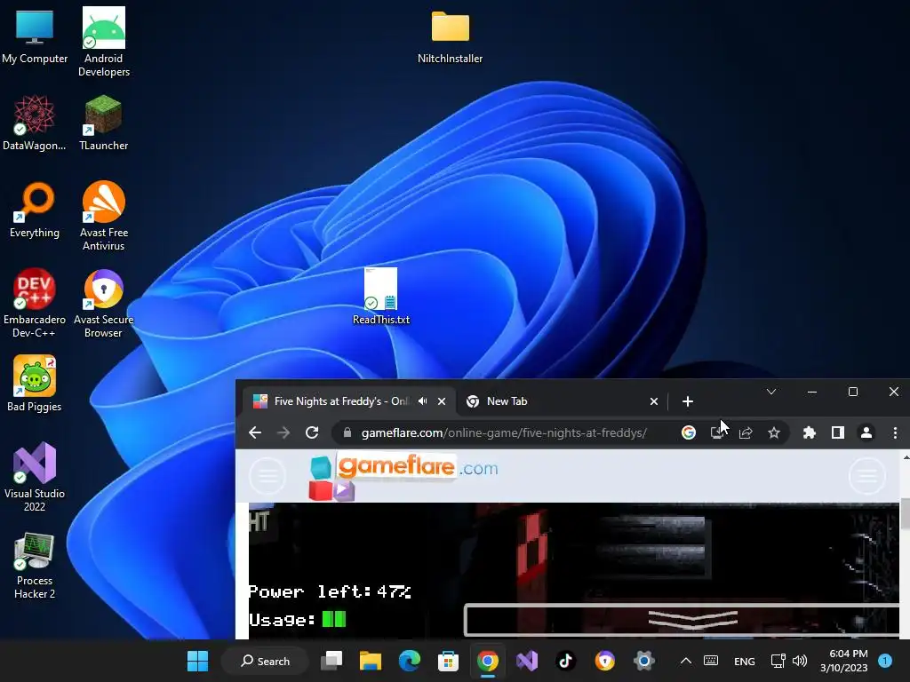Open TikTok from taskbar
The height and width of the screenshot is (682, 910).
(565, 661)
